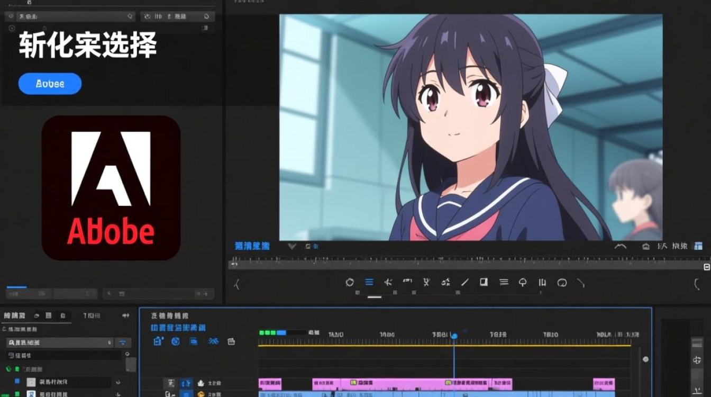Toggle the green shield icon above the list items
This screenshot has height=397, width=711.
coord(8,368)
